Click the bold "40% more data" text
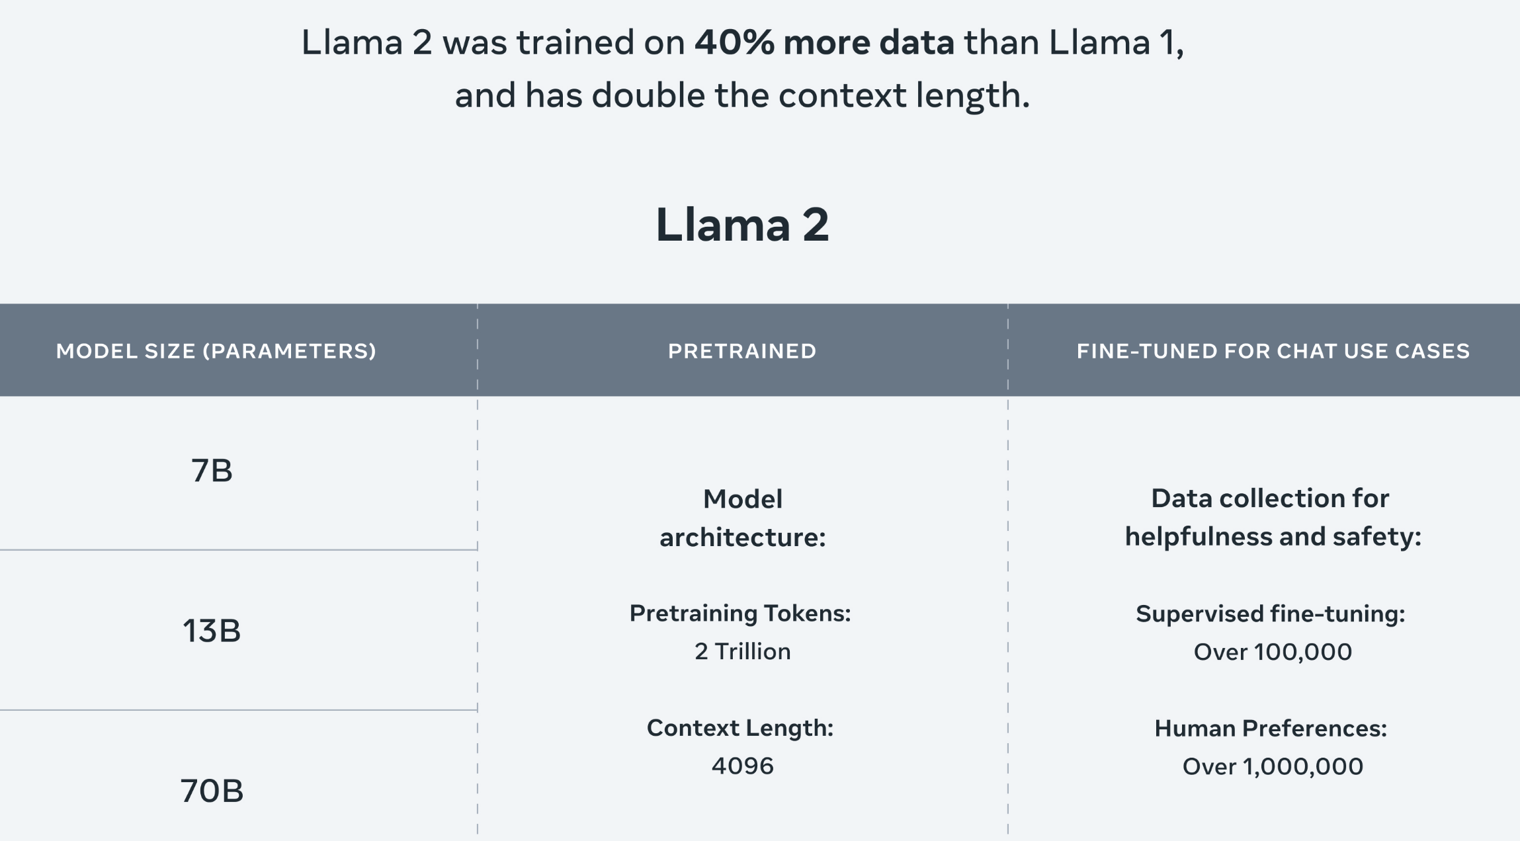This screenshot has height=841, width=1520. [824, 42]
